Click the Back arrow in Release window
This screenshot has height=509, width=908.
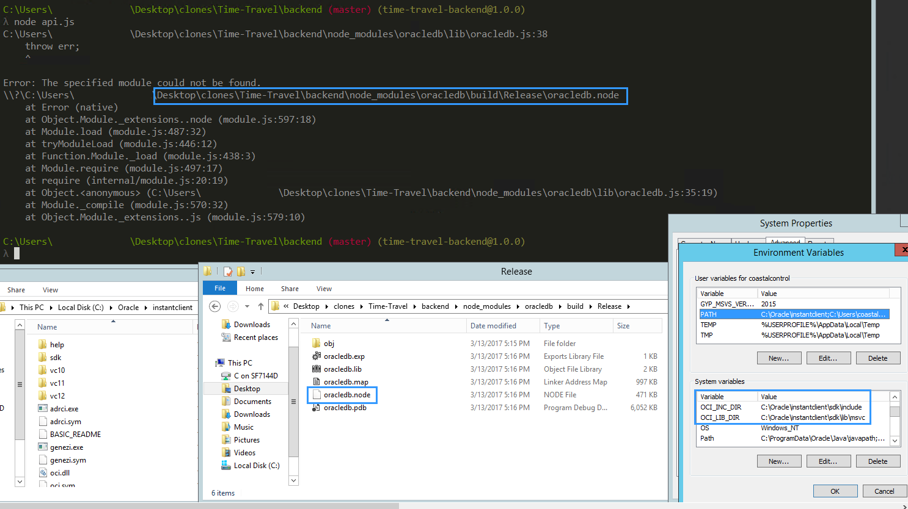[x=214, y=306]
